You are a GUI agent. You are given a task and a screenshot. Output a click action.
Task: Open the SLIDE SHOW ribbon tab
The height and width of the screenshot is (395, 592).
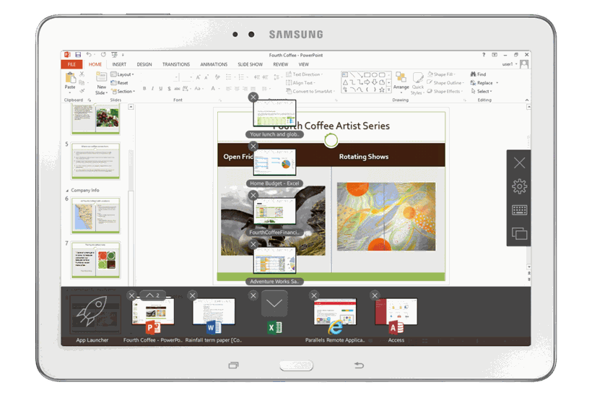pos(250,64)
